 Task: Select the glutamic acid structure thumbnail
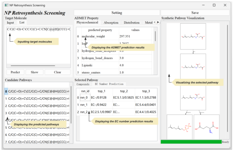click(x=206, y=127)
